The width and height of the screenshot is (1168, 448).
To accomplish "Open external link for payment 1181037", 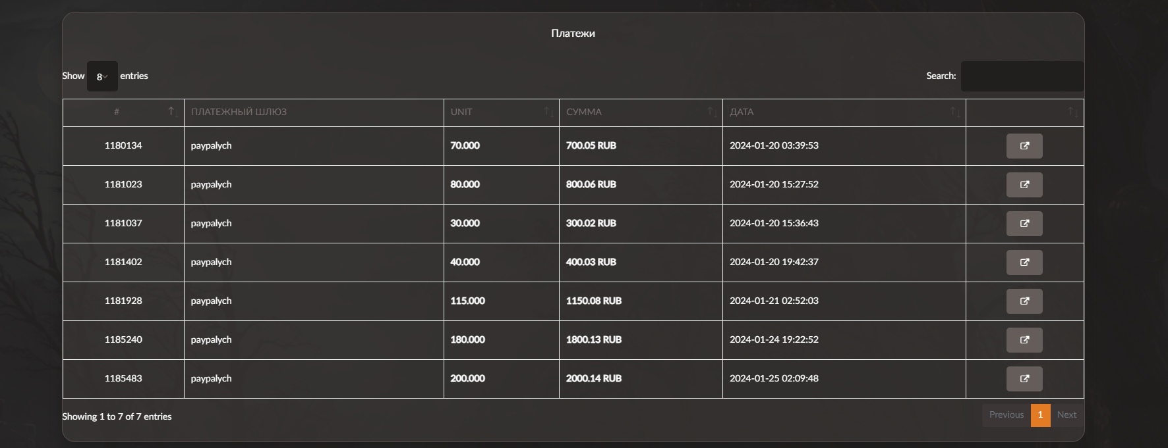I will click(x=1024, y=224).
